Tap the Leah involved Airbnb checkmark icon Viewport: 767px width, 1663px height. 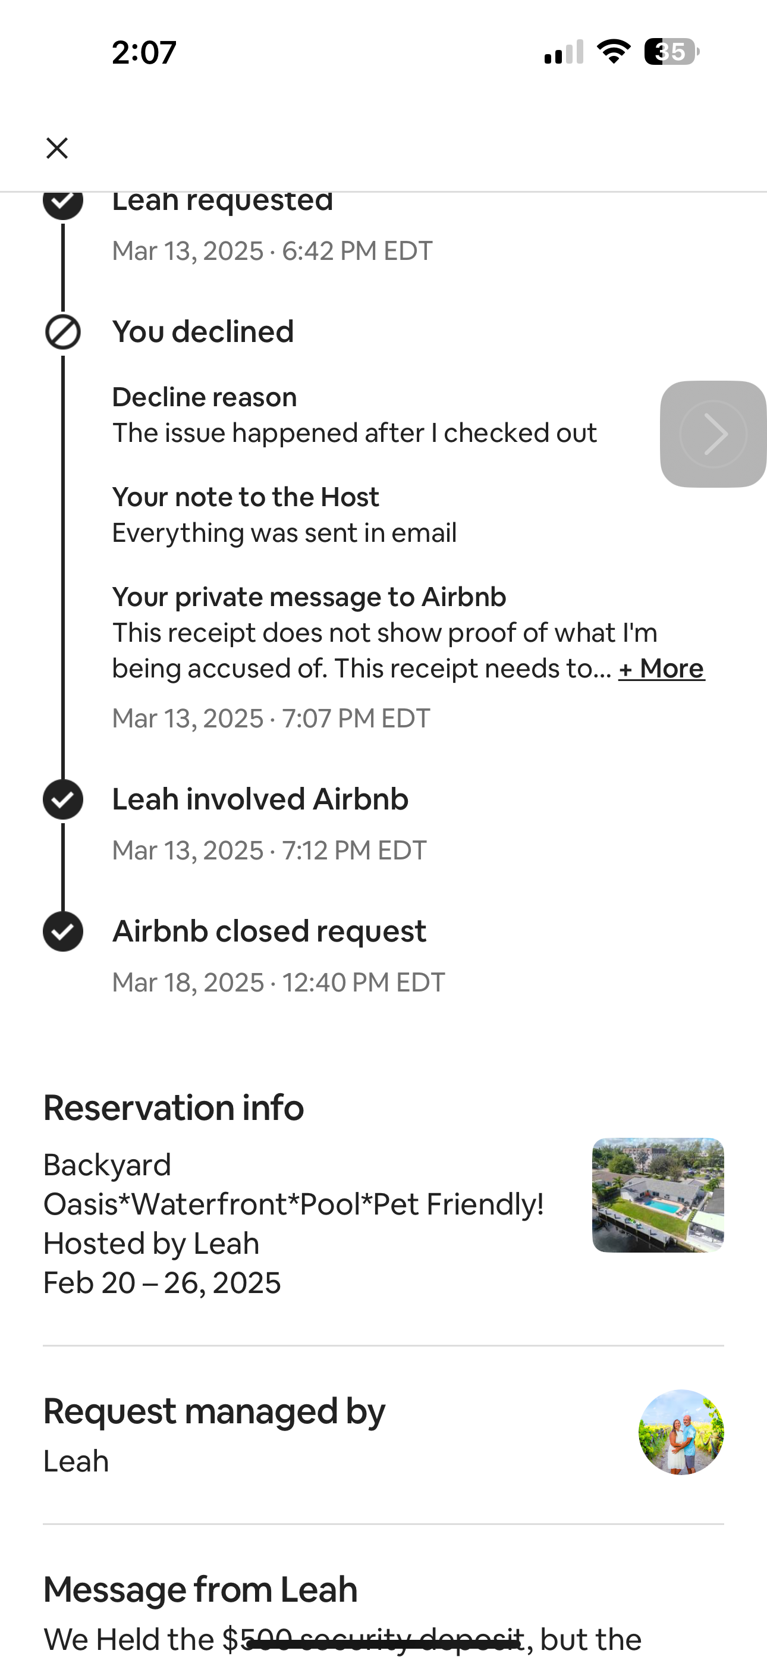click(x=62, y=799)
